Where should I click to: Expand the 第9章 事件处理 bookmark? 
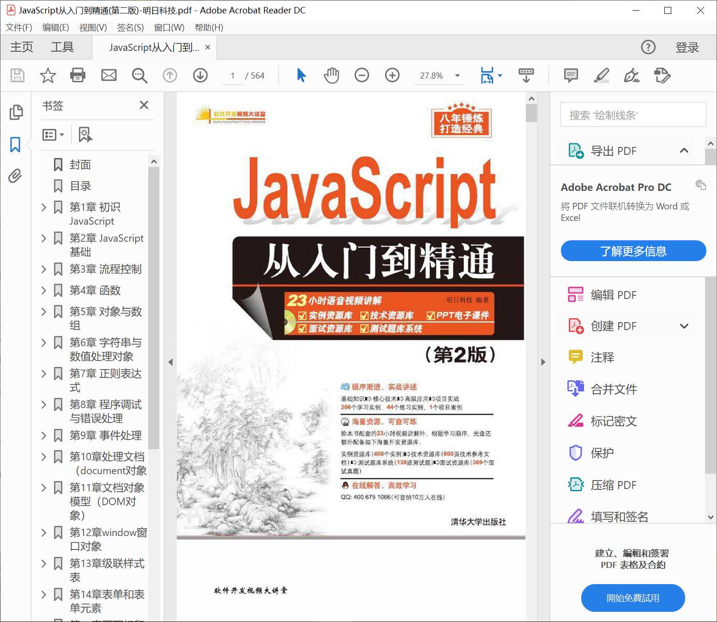point(44,435)
